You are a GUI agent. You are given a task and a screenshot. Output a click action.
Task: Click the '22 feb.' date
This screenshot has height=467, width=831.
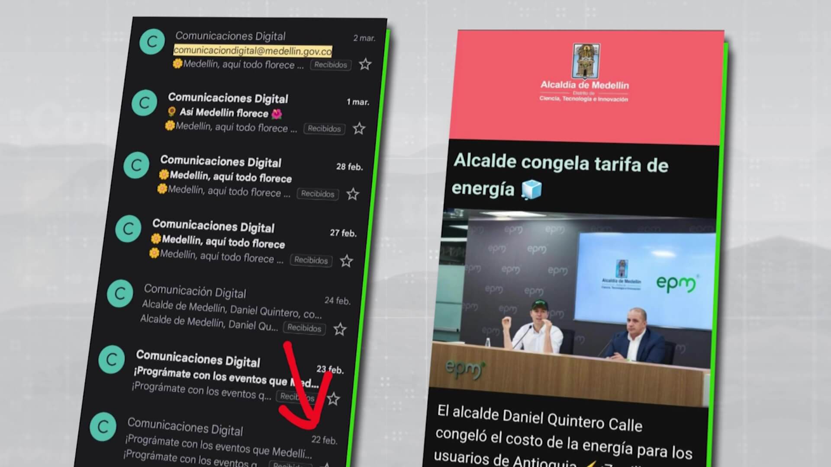point(324,440)
